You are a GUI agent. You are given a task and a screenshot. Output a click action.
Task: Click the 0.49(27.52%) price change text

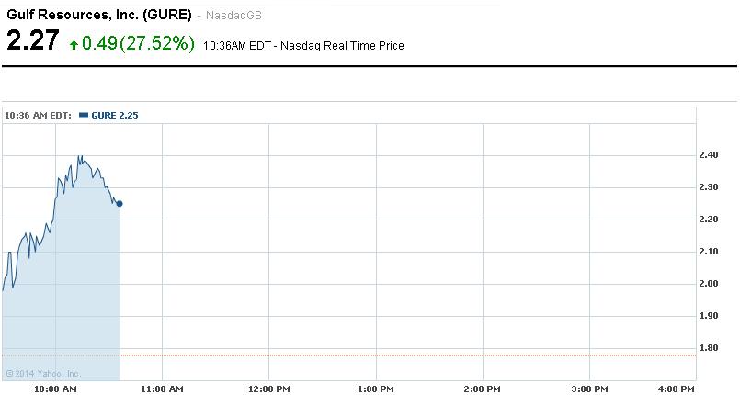coord(139,44)
